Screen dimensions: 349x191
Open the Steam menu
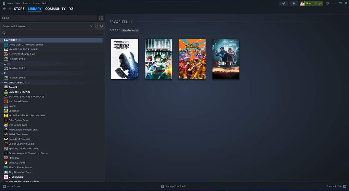[8, 4]
